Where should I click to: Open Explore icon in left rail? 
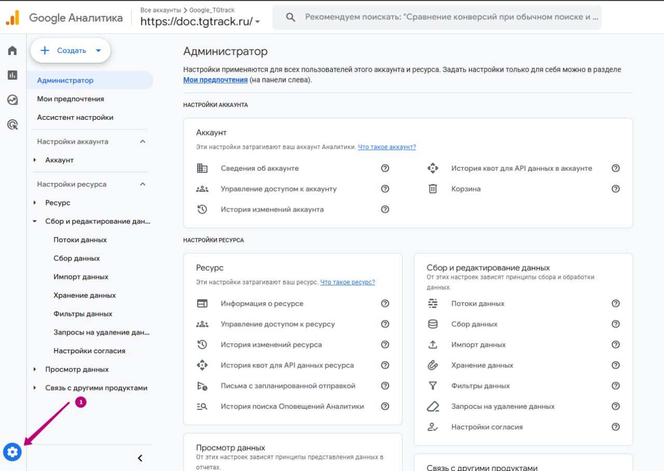[x=12, y=100]
